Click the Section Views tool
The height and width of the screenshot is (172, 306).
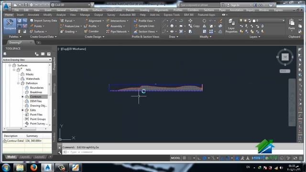point(146,32)
